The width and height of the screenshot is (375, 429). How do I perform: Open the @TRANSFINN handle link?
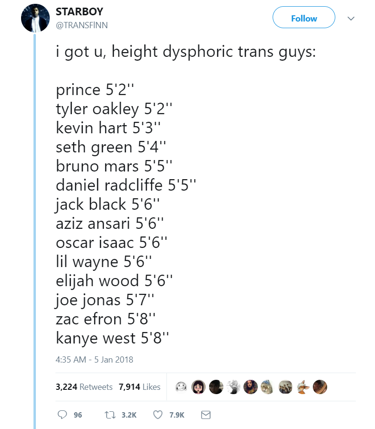tap(82, 25)
